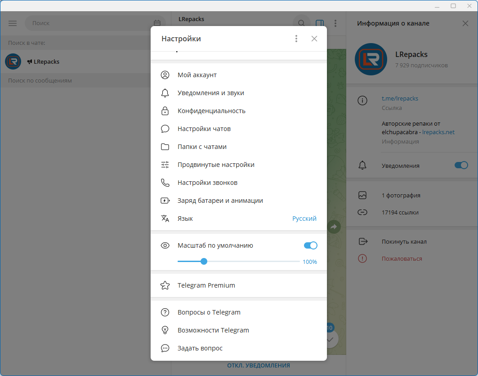Viewport: 478px width, 376px height.
Task: Open Продвинутые настройки
Action: (x=239, y=165)
